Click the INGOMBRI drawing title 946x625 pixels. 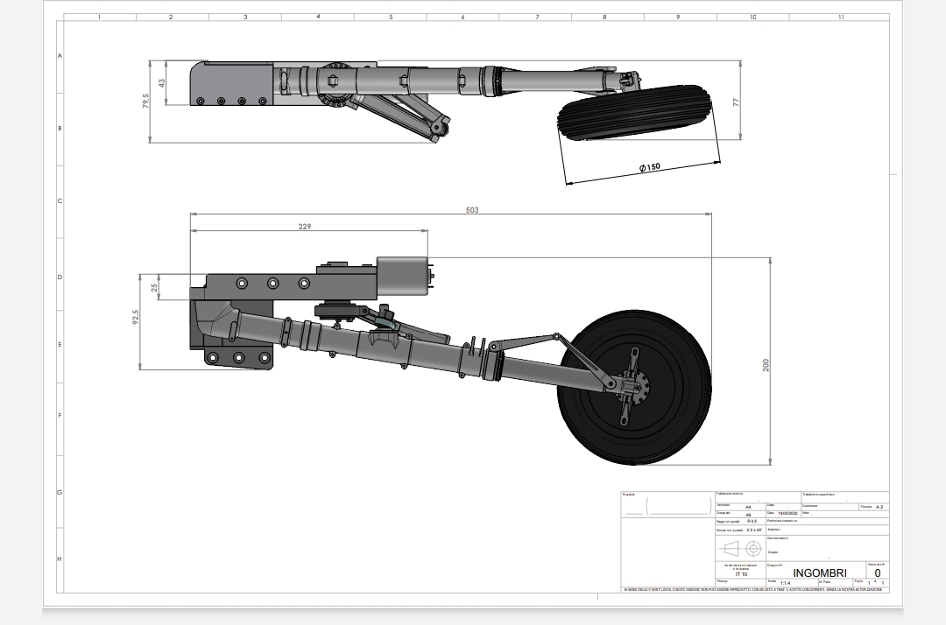point(820,573)
